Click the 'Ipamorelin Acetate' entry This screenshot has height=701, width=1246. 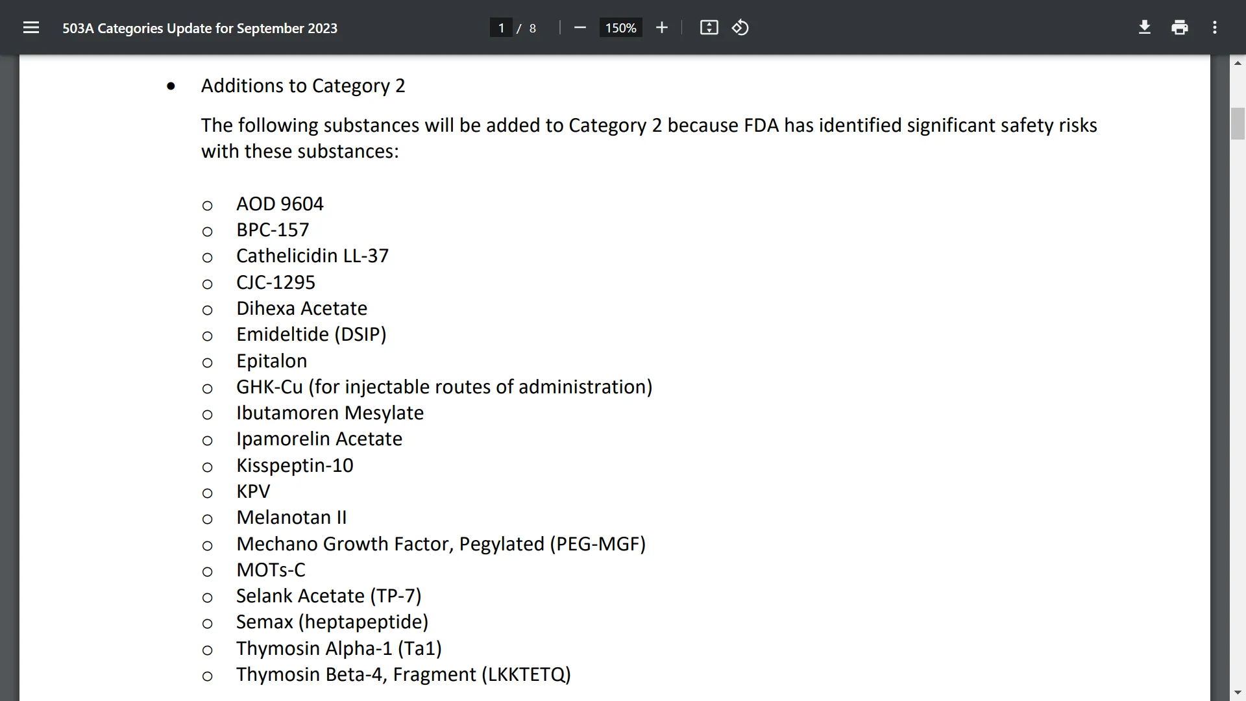coord(319,439)
